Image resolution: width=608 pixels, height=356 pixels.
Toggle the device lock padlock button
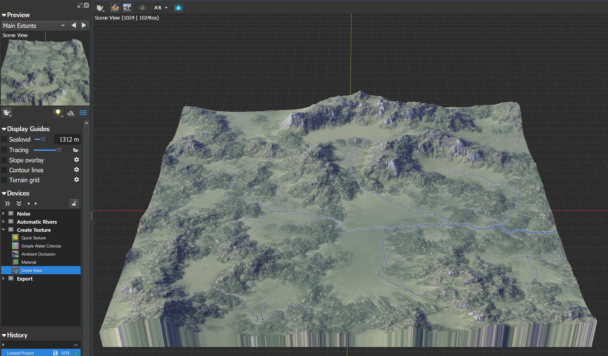[74, 203]
